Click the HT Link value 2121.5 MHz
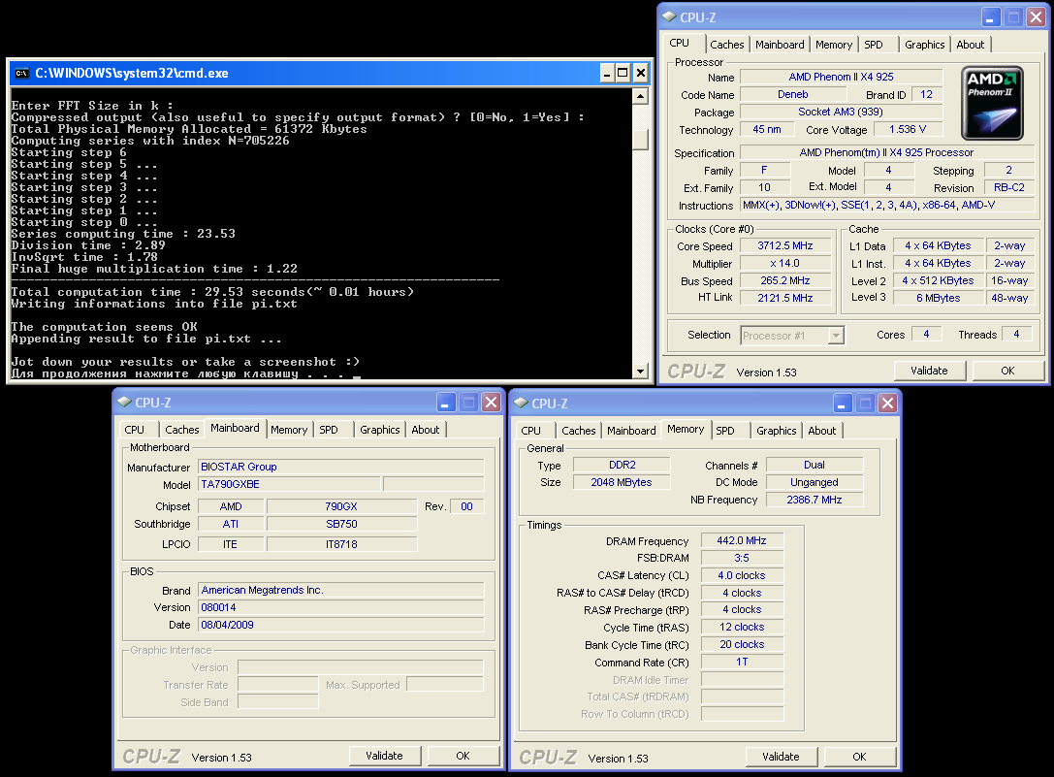1054x777 pixels. (x=785, y=298)
